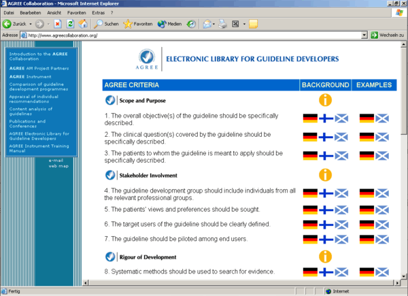
Task: Open the Extras menu
Action: click(x=99, y=12)
